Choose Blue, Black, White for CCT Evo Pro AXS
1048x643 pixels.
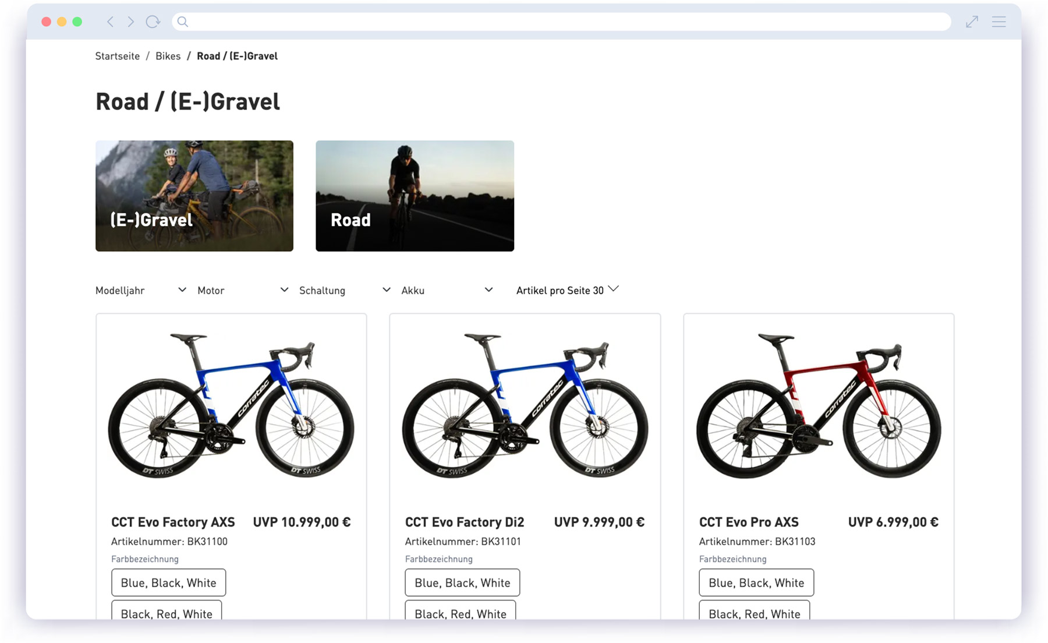[x=756, y=582]
